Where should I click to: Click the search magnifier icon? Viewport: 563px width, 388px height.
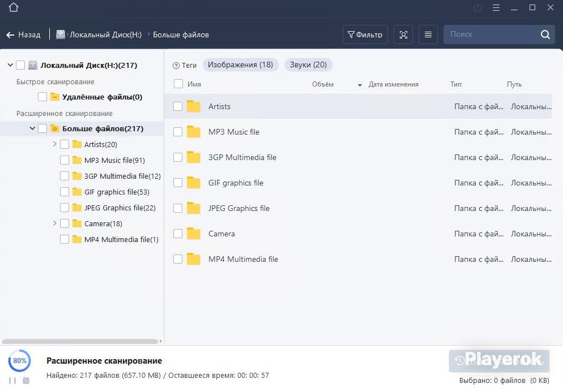pos(545,35)
